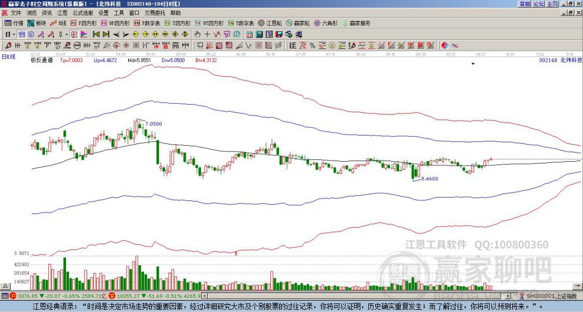Click the Md=5.8551 value
This screenshot has width=583, height=312.
pos(139,60)
